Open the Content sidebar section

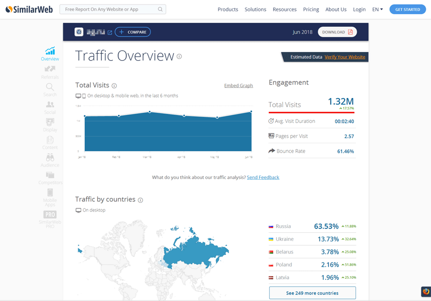(x=50, y=143)
